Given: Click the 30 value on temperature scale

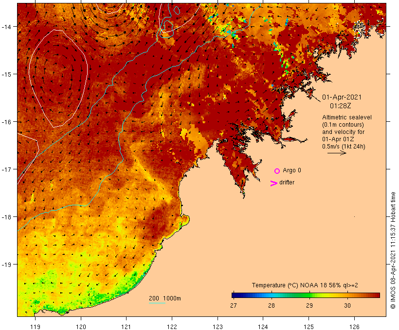Looking at the screenshot, I should click(347, 305).
